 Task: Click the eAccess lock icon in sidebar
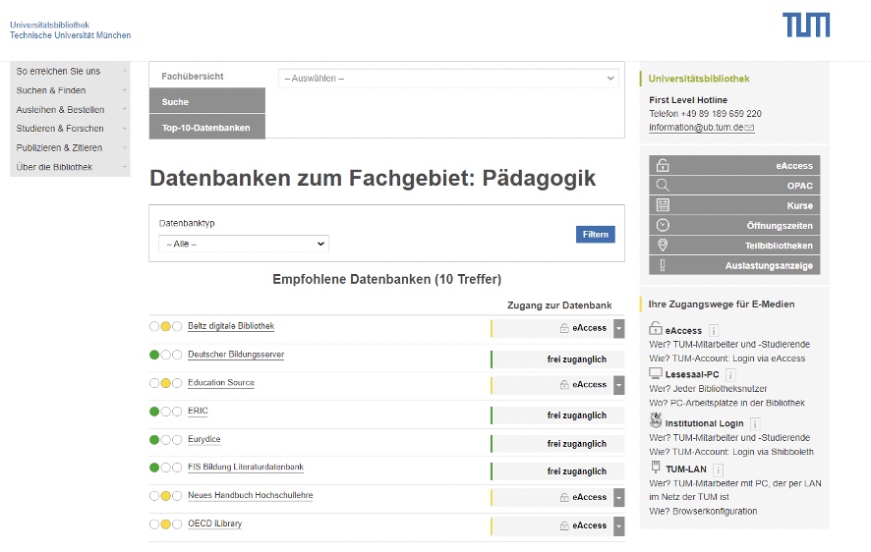[663, 165]
